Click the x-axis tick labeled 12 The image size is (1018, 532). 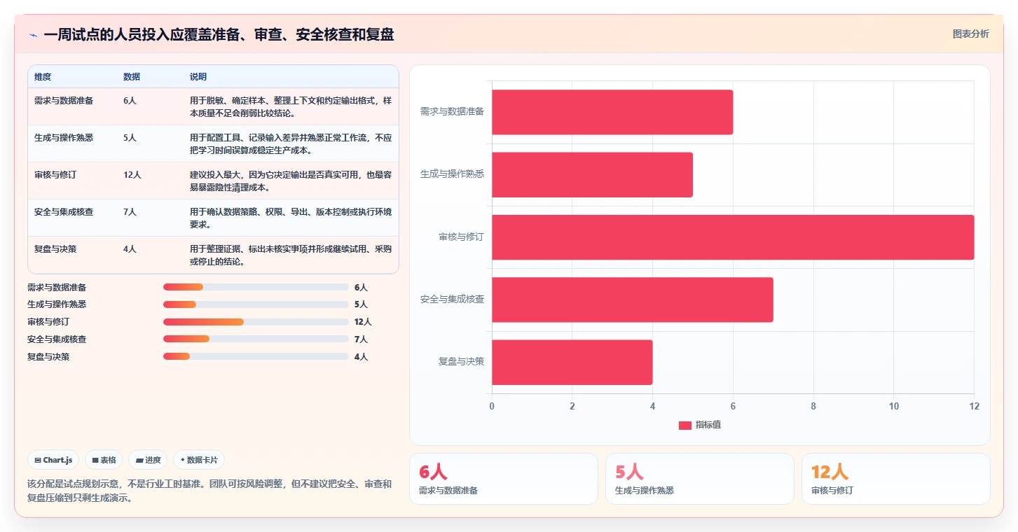point(974,407)
